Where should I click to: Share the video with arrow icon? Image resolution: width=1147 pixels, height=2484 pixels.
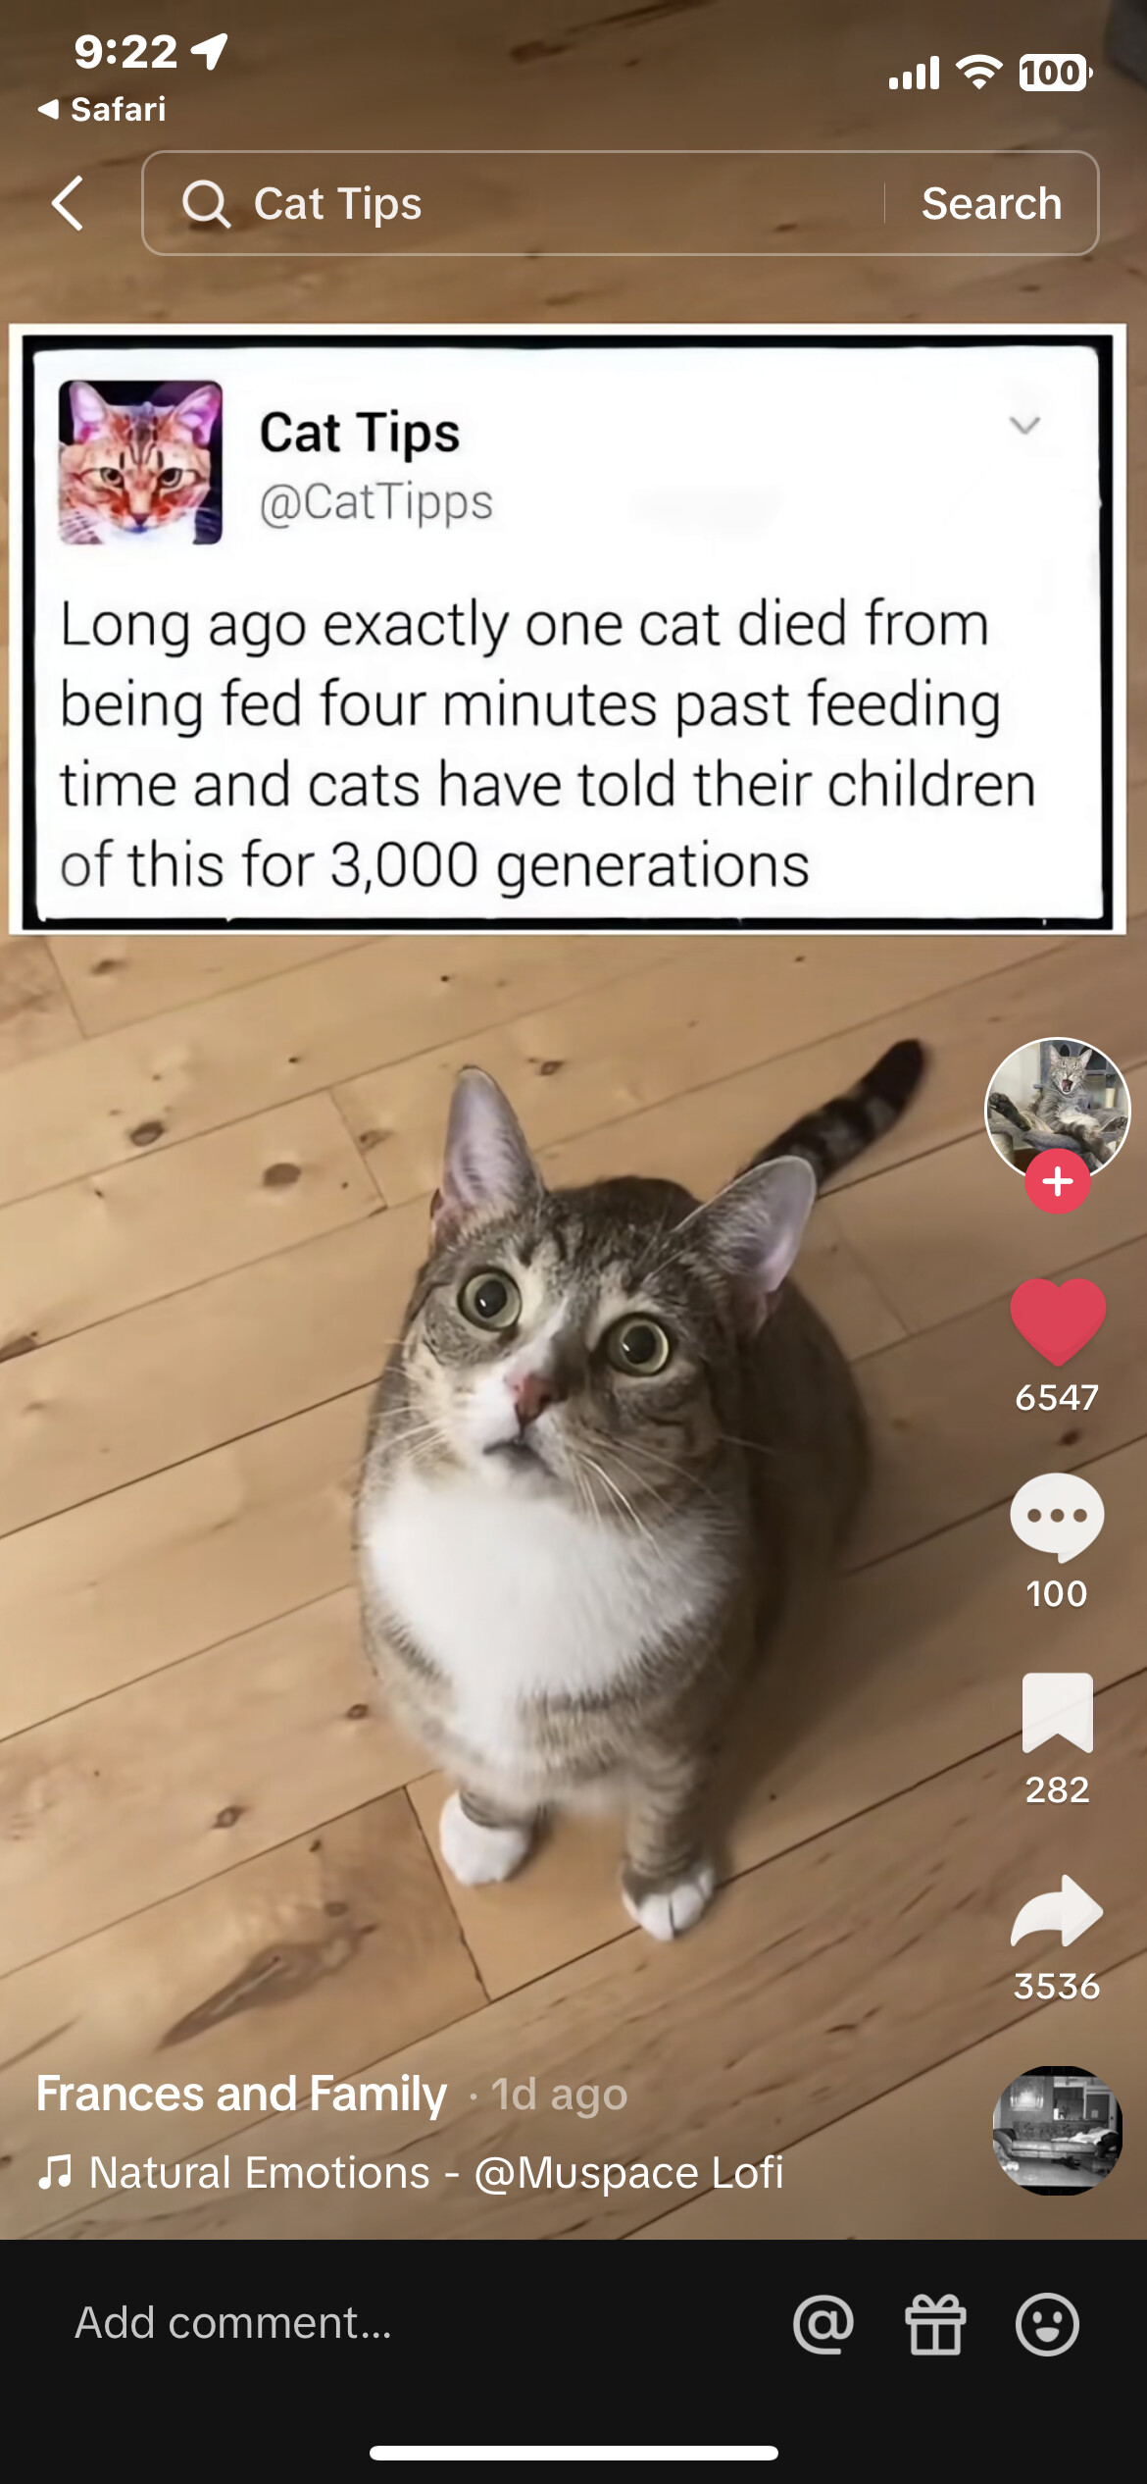[x=1057, y=1909]
